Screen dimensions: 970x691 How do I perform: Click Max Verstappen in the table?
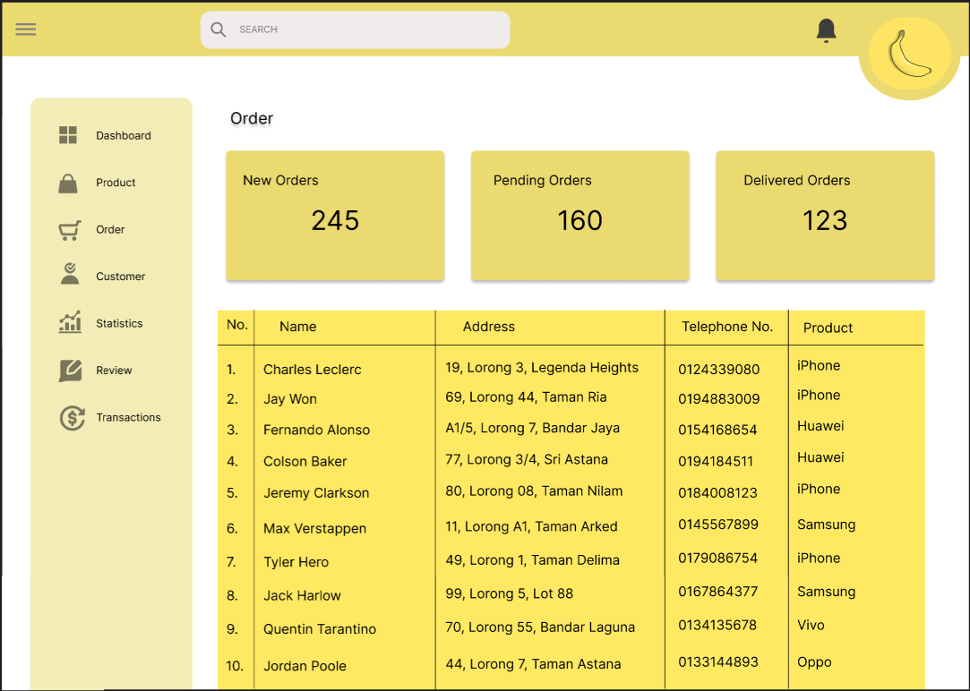pyautogui.click(x=314, y=528)
